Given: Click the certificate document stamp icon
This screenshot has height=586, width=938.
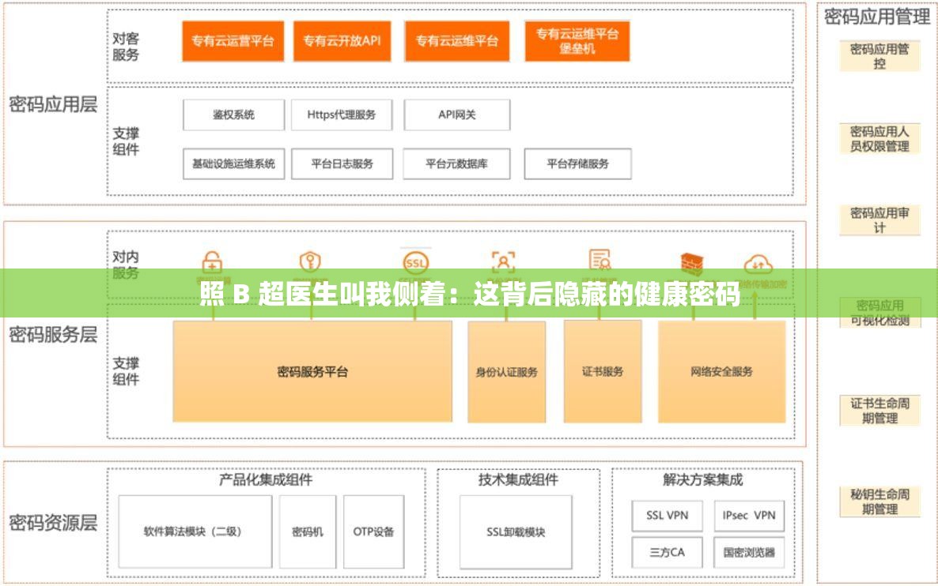Looking at the screenshot, I should 599,261.
